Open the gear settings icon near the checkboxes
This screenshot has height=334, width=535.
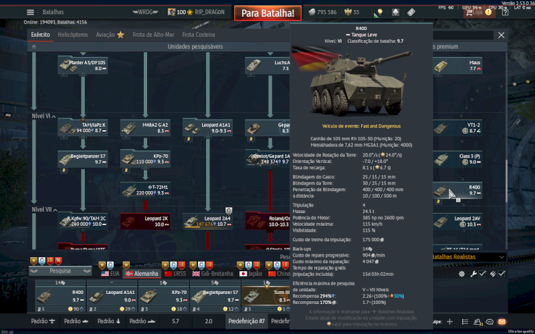point(461,274)
